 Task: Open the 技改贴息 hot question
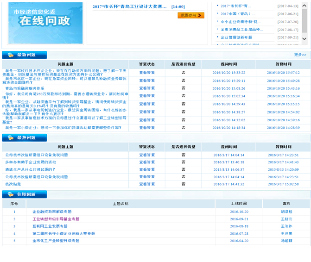click(x=13, y=184)
